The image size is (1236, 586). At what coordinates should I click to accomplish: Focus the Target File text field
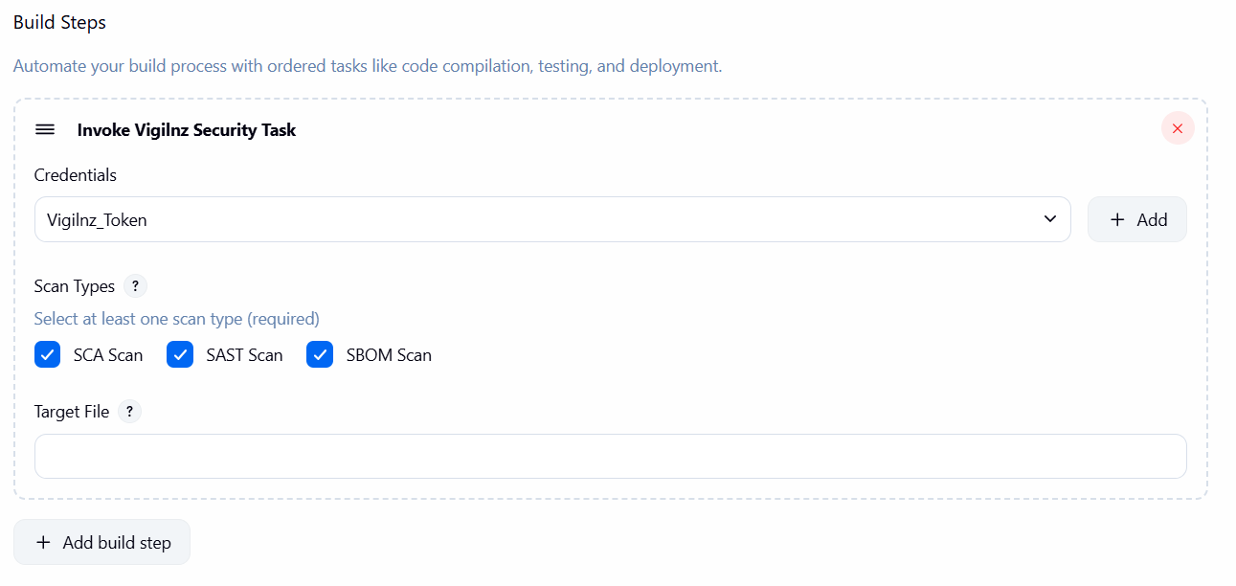pos(610,457)
